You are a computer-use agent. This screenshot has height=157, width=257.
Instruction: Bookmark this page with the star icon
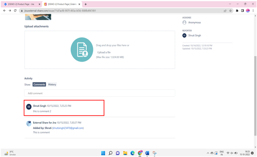click(230, 11)
